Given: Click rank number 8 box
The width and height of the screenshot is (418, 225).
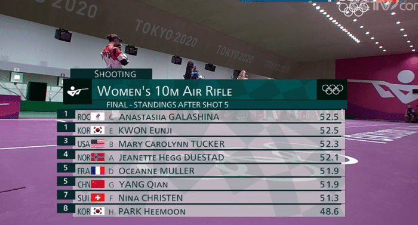Looking at the screenshot, I should (66, 208).
